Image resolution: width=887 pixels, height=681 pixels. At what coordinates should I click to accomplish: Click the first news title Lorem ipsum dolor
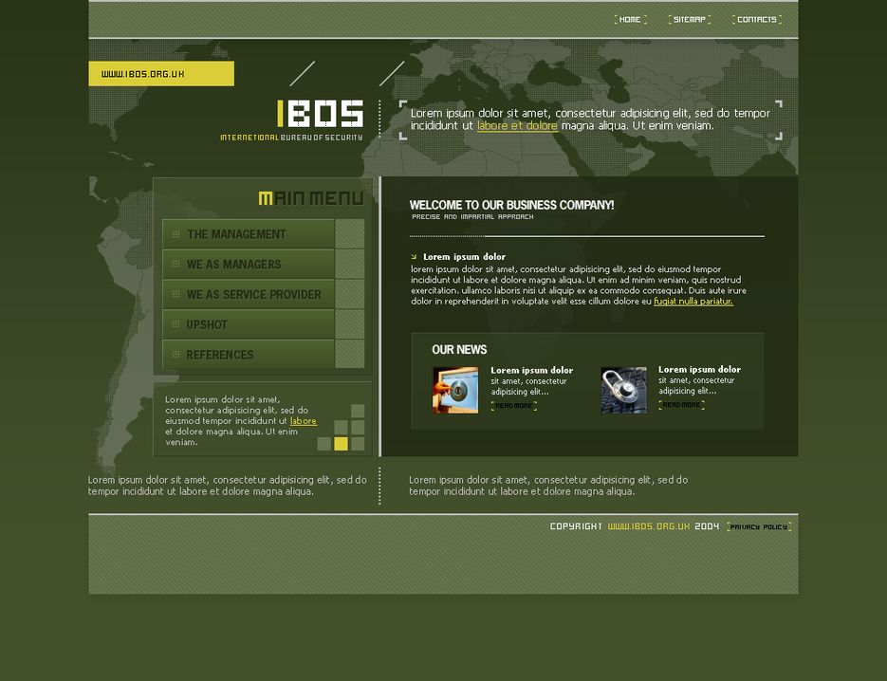pyautogui.click(x=532, y=371)
